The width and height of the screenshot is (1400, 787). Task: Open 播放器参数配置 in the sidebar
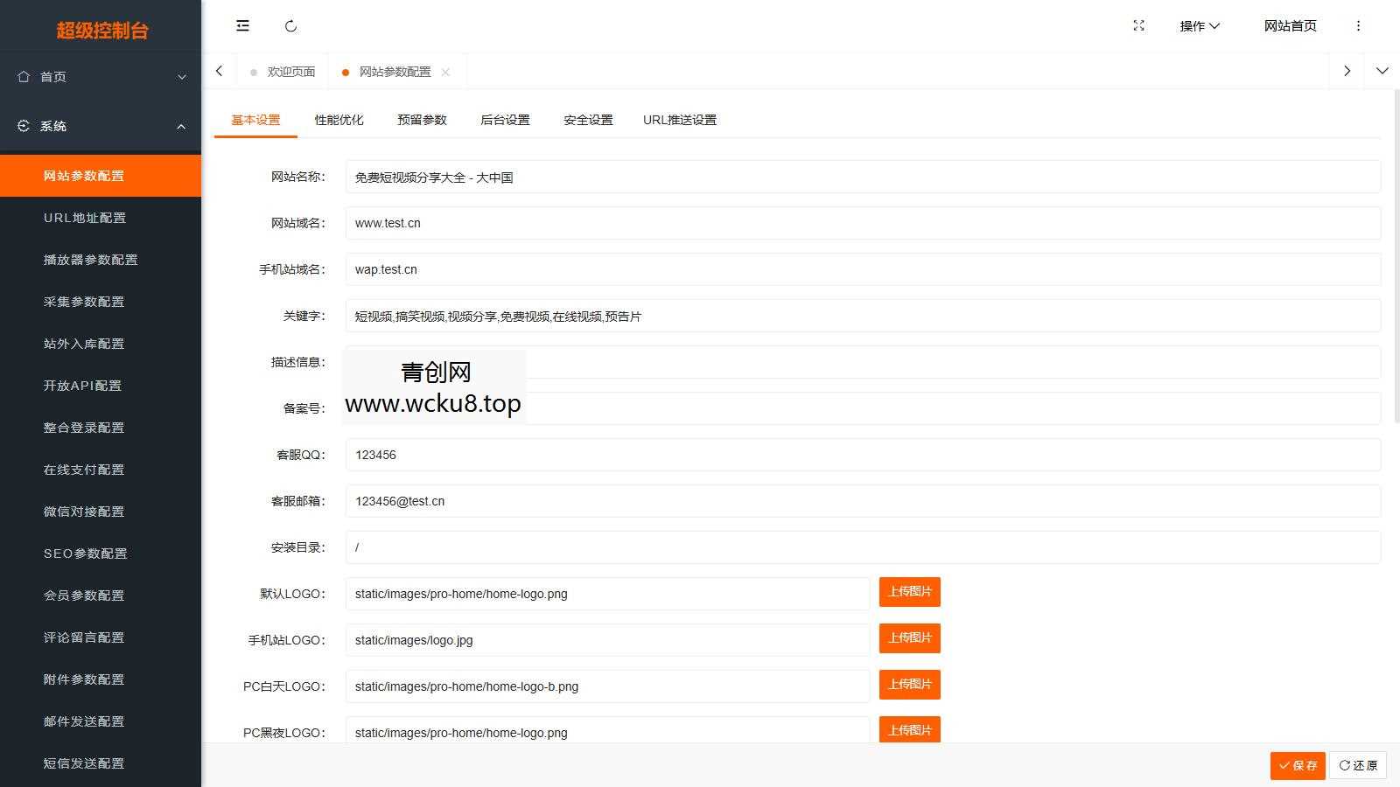[91, 260]
